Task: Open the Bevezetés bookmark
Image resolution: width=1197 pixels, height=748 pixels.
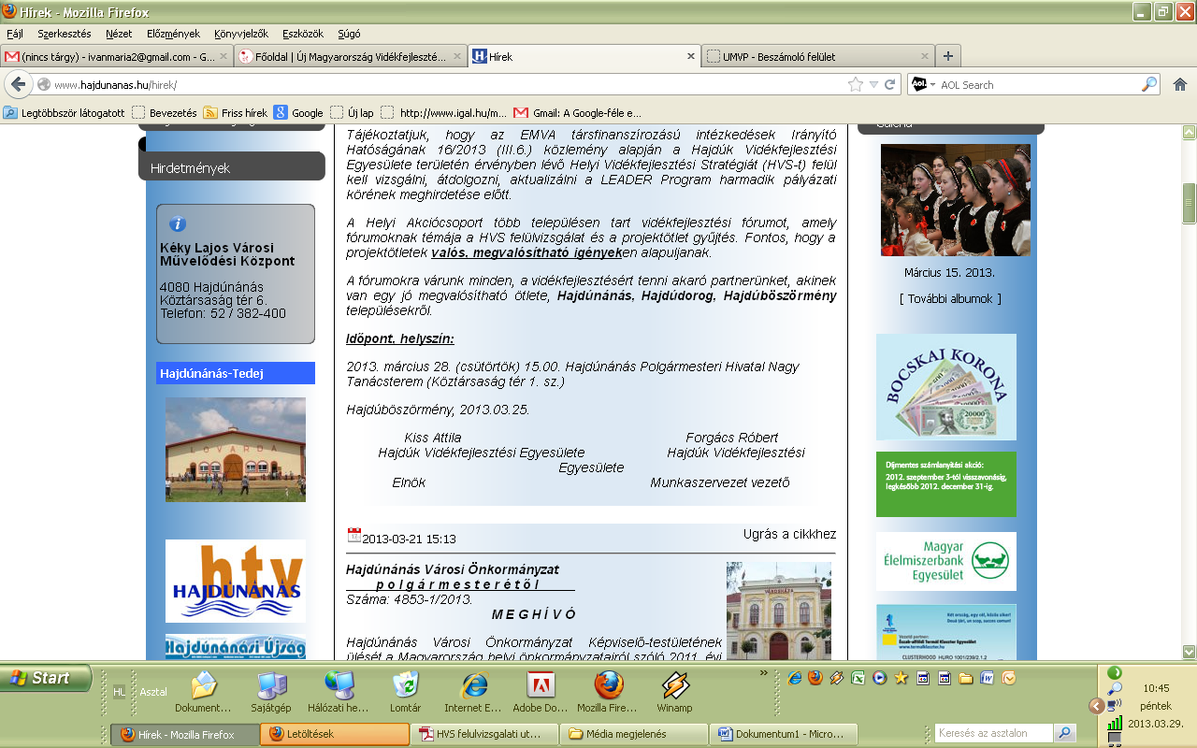Action: (x=165, y=112)
